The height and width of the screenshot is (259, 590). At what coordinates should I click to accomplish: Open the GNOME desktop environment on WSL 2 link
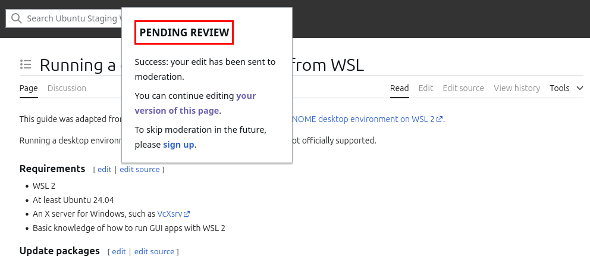[x=363, y=119]
